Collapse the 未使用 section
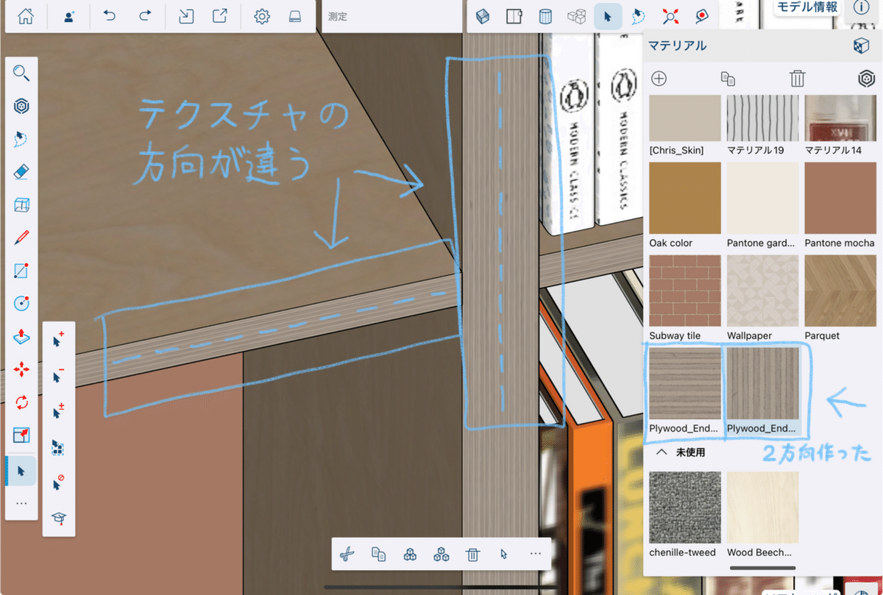 [x=661, y=452]
